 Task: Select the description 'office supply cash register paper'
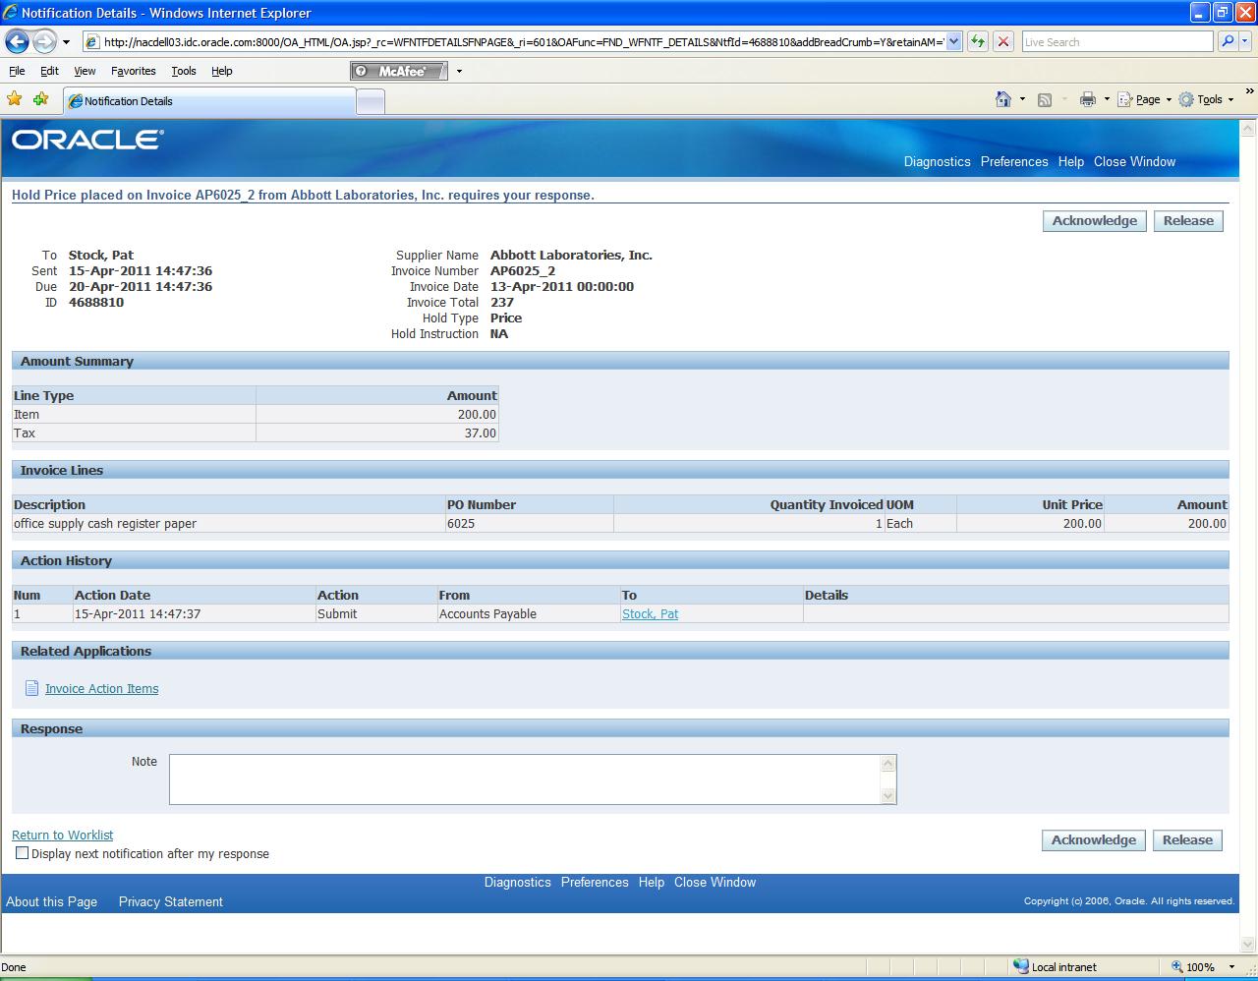coord(105,524)
